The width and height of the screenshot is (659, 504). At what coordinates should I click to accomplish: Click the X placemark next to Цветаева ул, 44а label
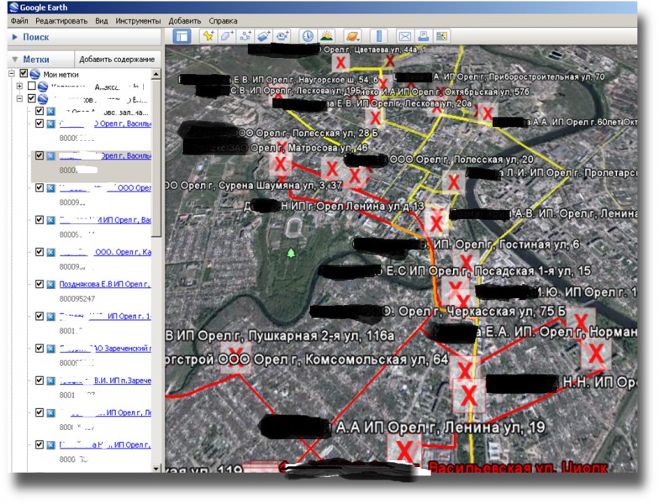coord(341,63)
